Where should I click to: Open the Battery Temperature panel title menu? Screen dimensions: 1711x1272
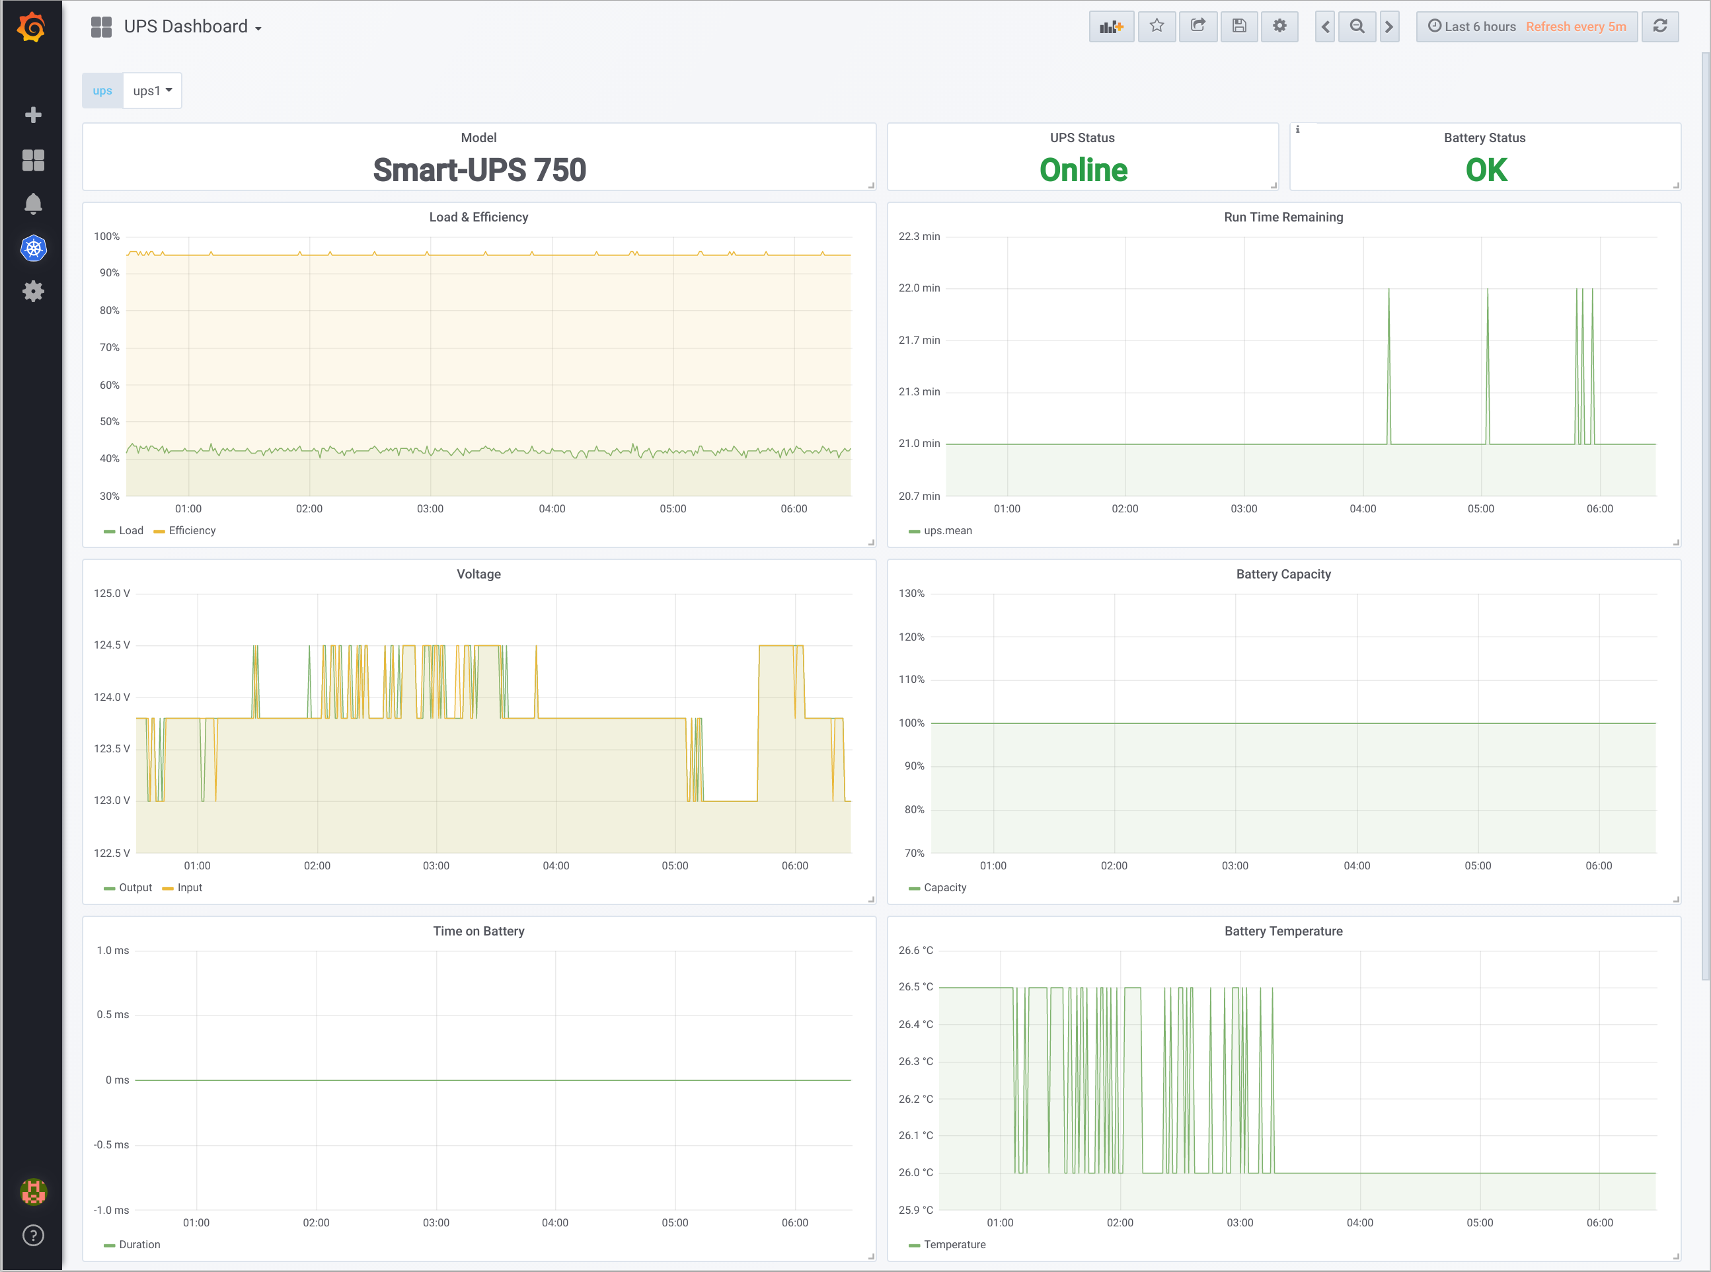coord(1283,931)
